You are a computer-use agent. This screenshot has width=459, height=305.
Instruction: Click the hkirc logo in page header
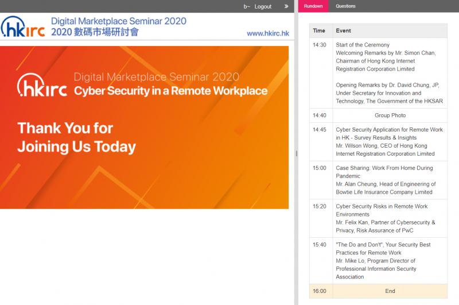pos(23,26)
